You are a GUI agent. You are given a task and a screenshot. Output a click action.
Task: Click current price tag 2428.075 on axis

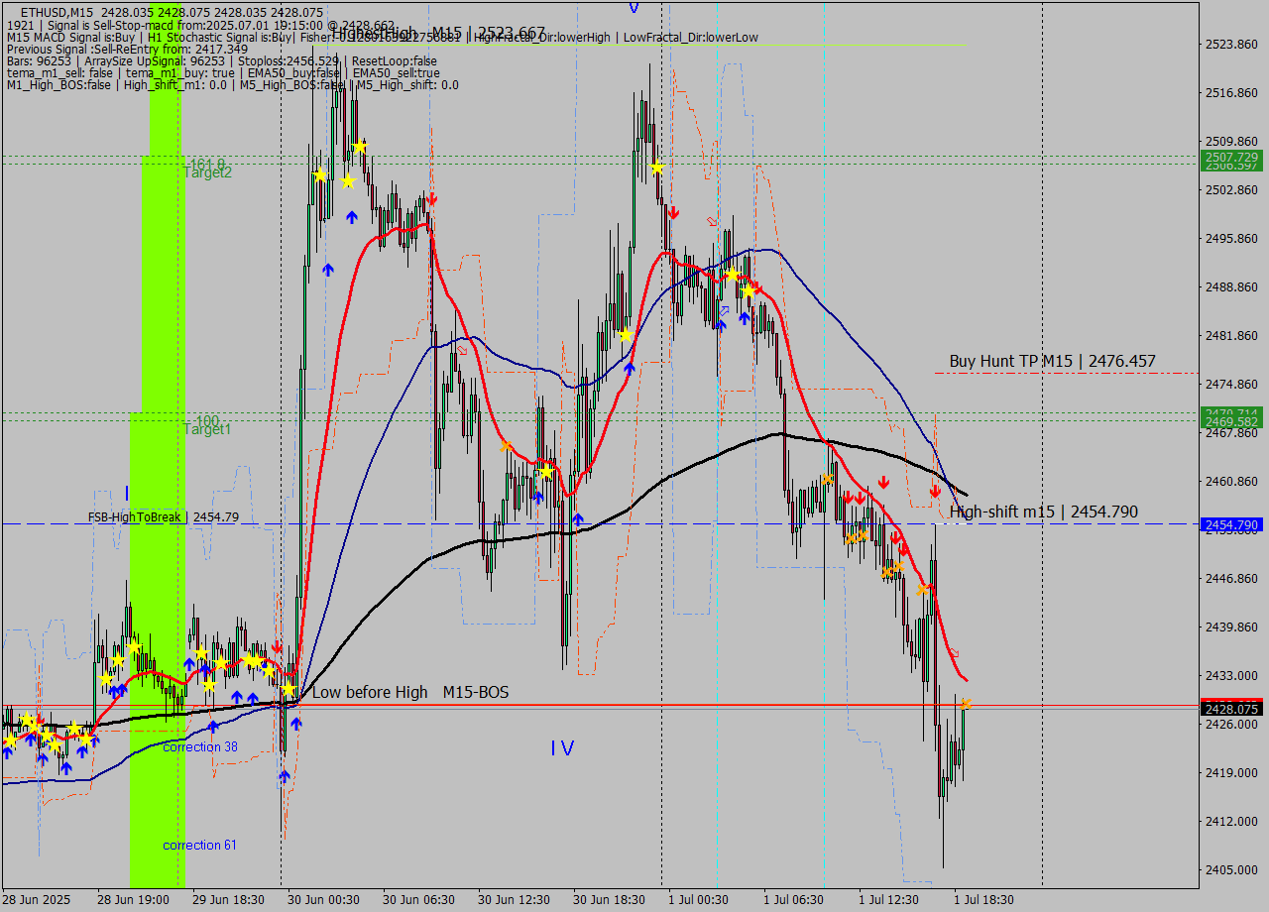(1230, 708)
